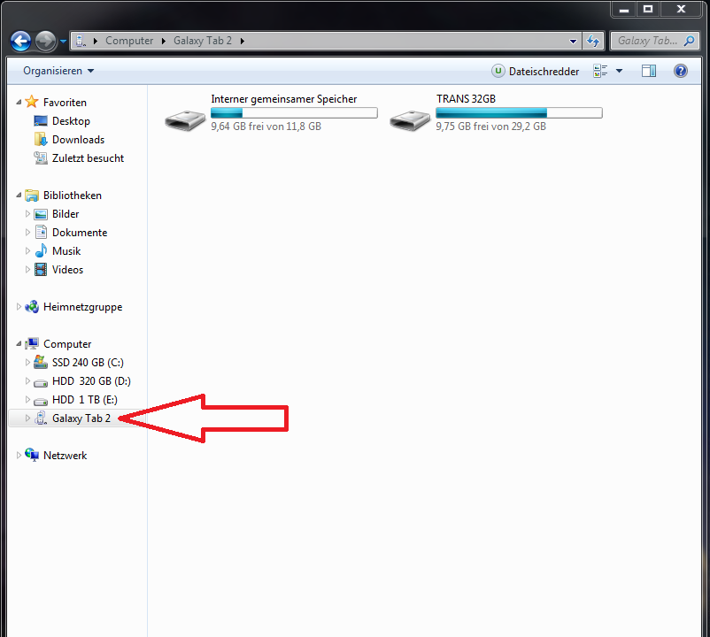Select Computer in the navigation pane
This screenshot has height=637, width=710.
[67, 344]
